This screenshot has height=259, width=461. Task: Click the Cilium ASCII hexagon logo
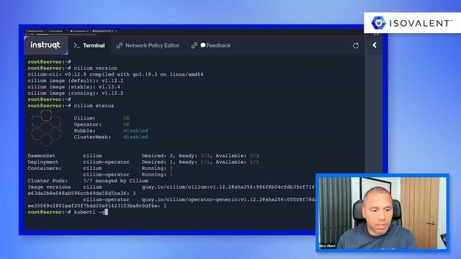coord(46,128)
